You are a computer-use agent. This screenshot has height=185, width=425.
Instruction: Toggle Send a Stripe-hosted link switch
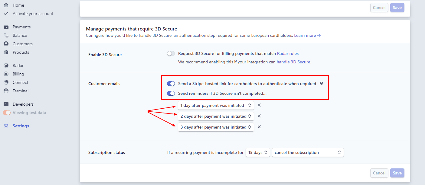click(171, 84)
